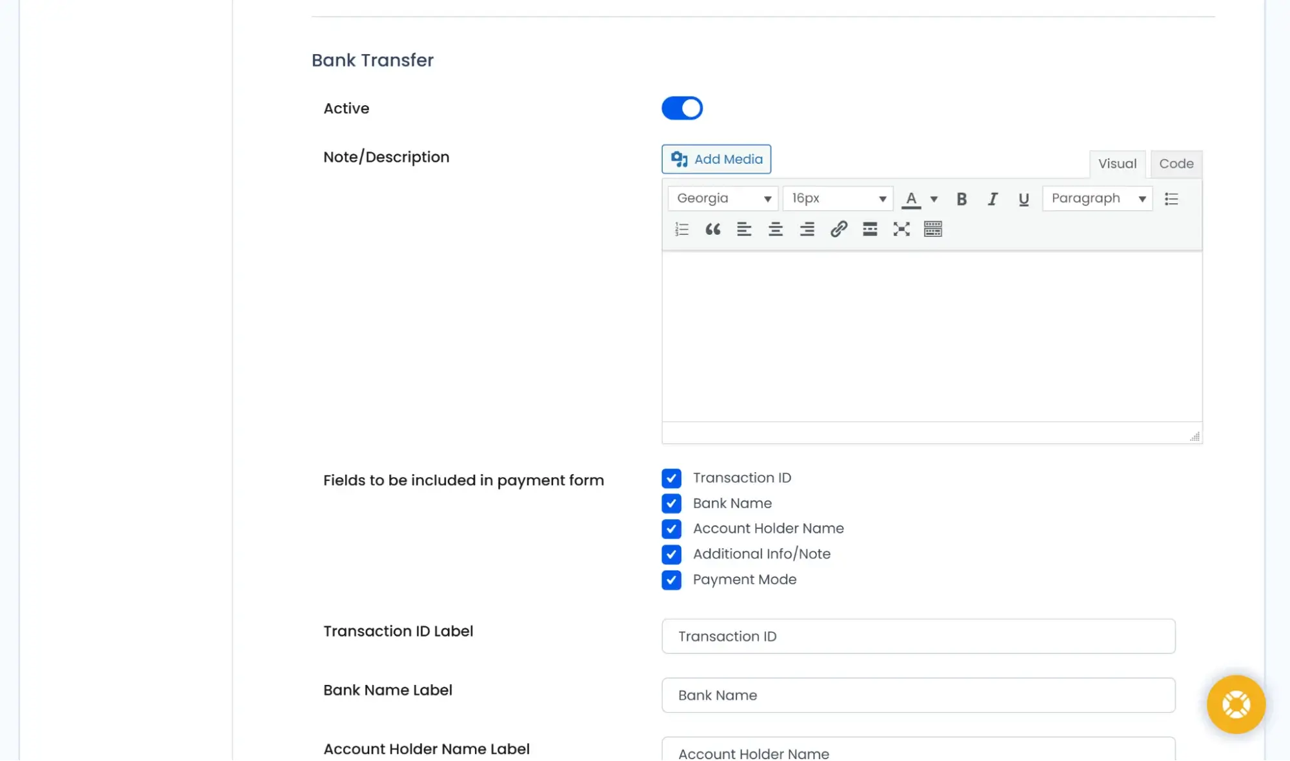The width and height of the screenshot is (1290, 761).
Task: Toggle the toolbar keyboard icon
Action: coord(932,229)
